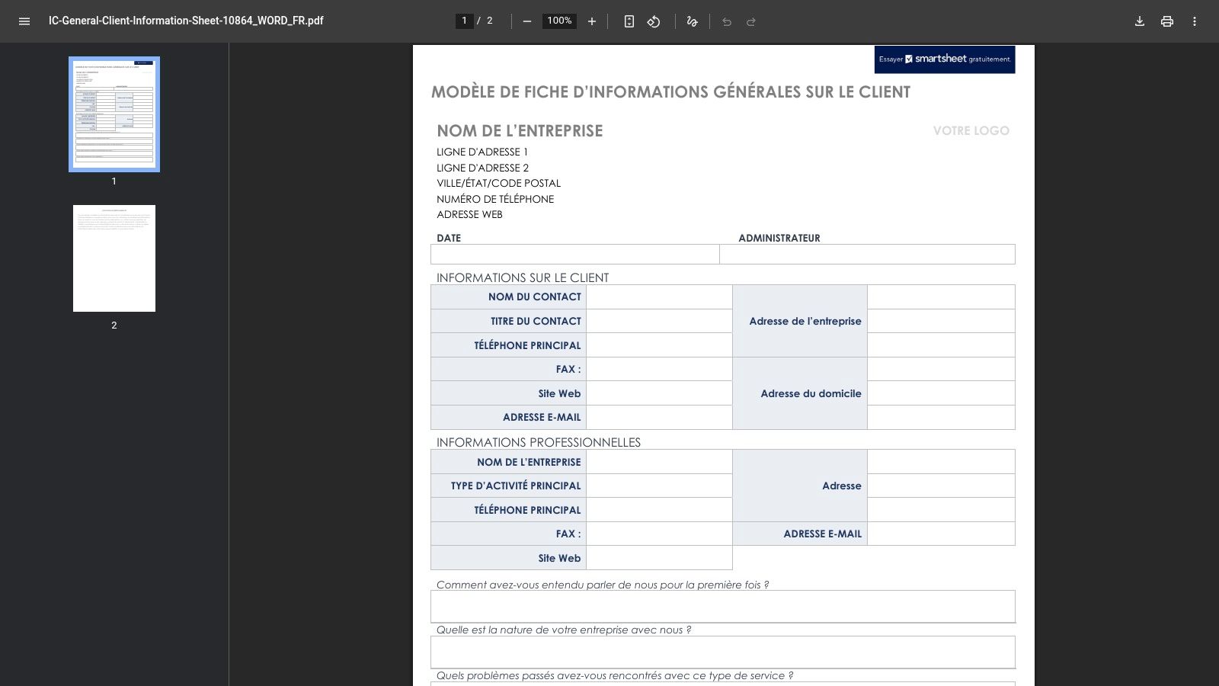
Task: Click the 100% zoom level field
Action: (x=559, y=21)
